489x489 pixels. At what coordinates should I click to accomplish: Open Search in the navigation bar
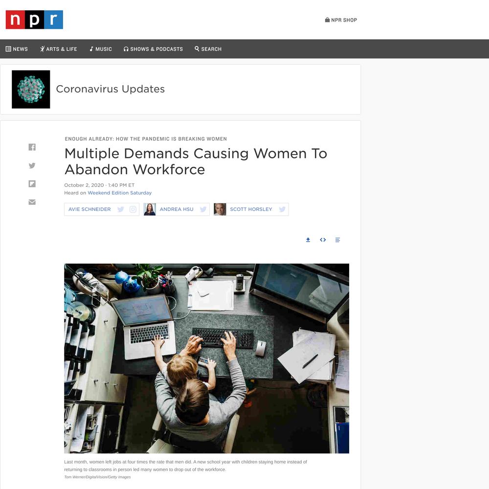pos(208,49)
